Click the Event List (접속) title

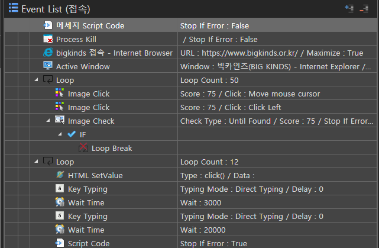click(56, 9)
